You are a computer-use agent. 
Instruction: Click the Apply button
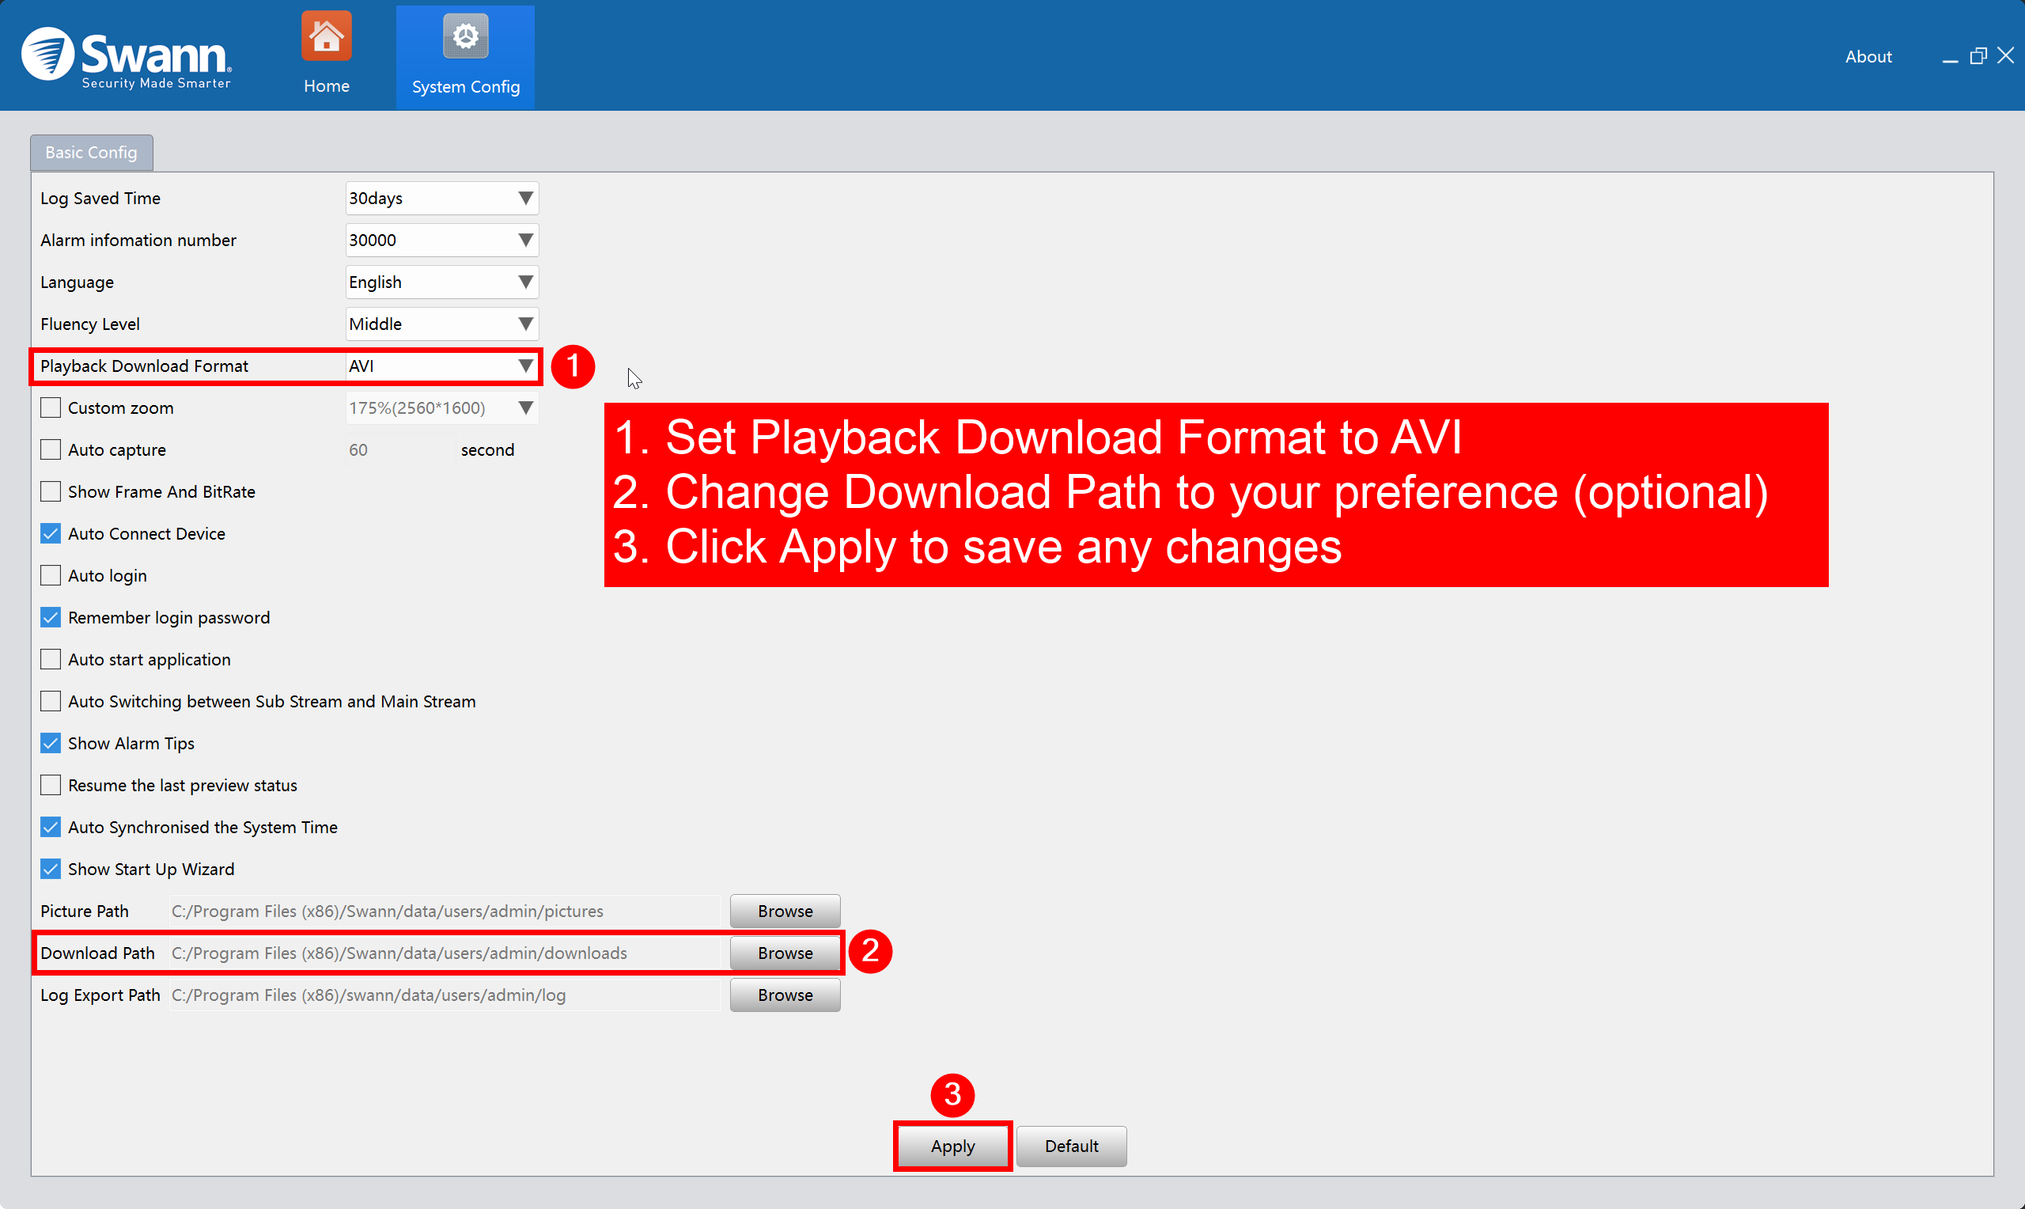coord(952,1146)
